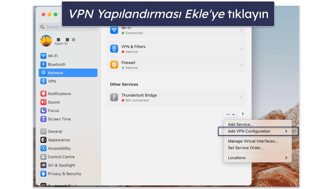Open the Wi-Fi sidebar label

click(53, 56)
